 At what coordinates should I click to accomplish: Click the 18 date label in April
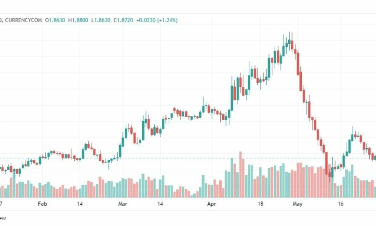pos(260,204)
